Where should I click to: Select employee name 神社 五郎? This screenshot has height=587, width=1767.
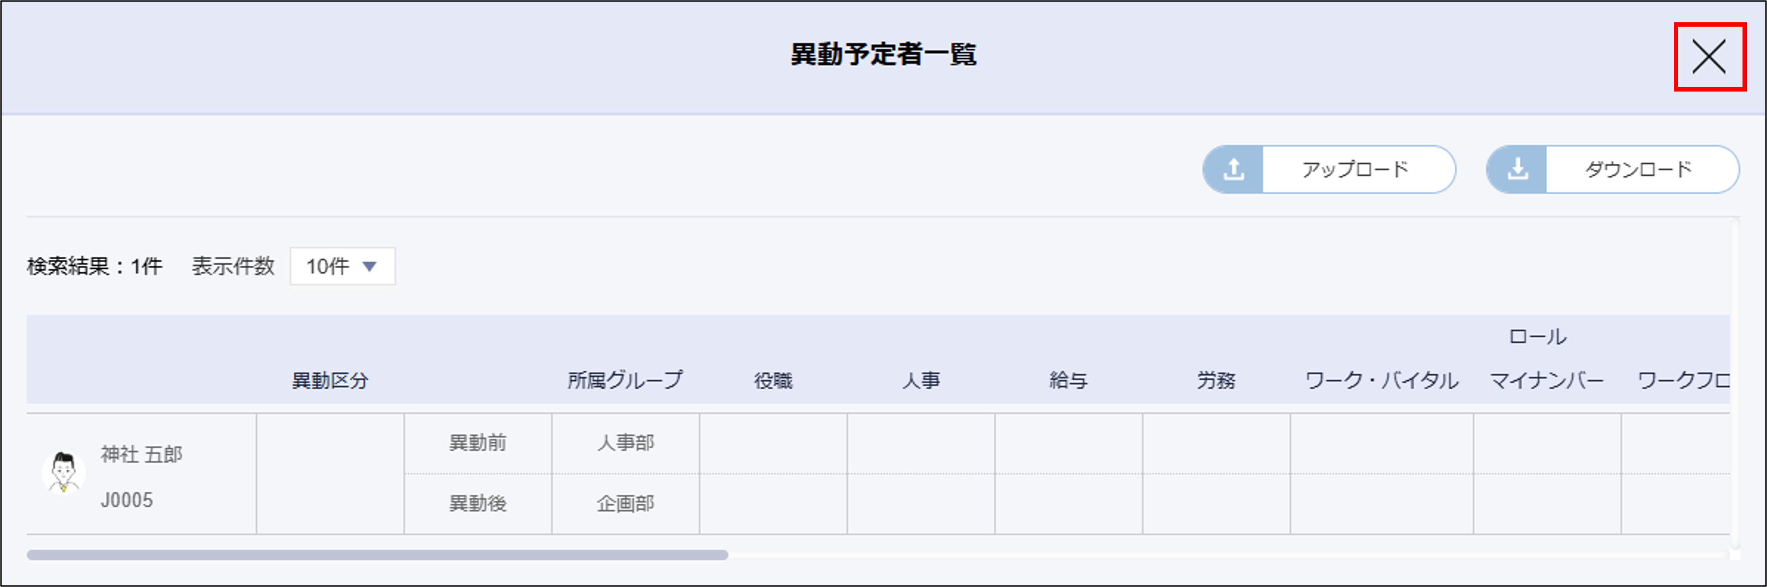point(141,454)
